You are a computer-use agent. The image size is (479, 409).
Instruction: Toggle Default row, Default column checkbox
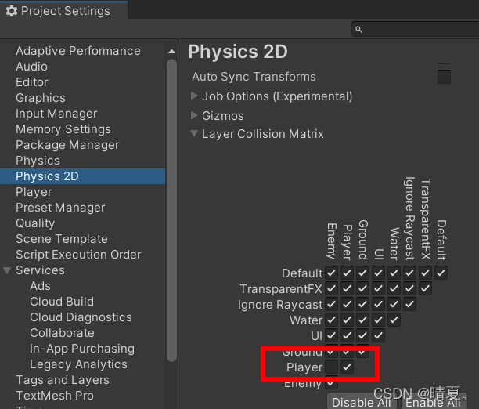(441, 273)
